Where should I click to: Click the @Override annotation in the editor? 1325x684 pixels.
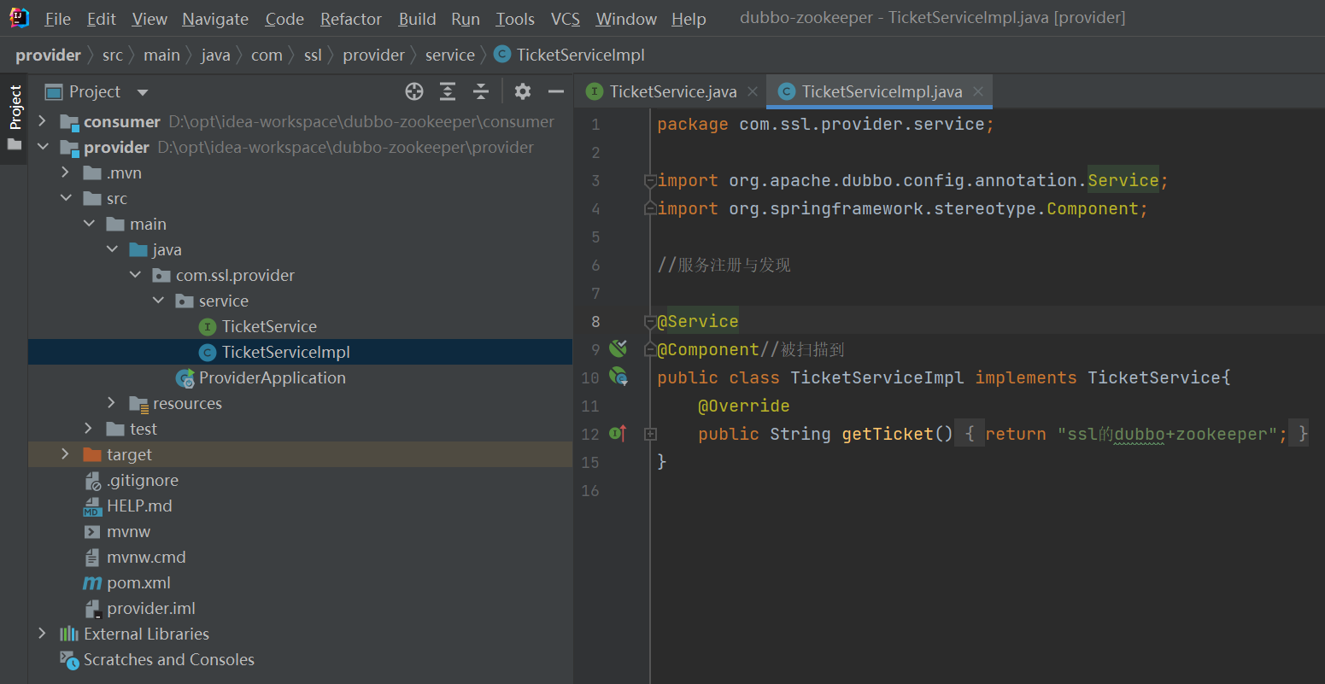click(x=743, y=406)
